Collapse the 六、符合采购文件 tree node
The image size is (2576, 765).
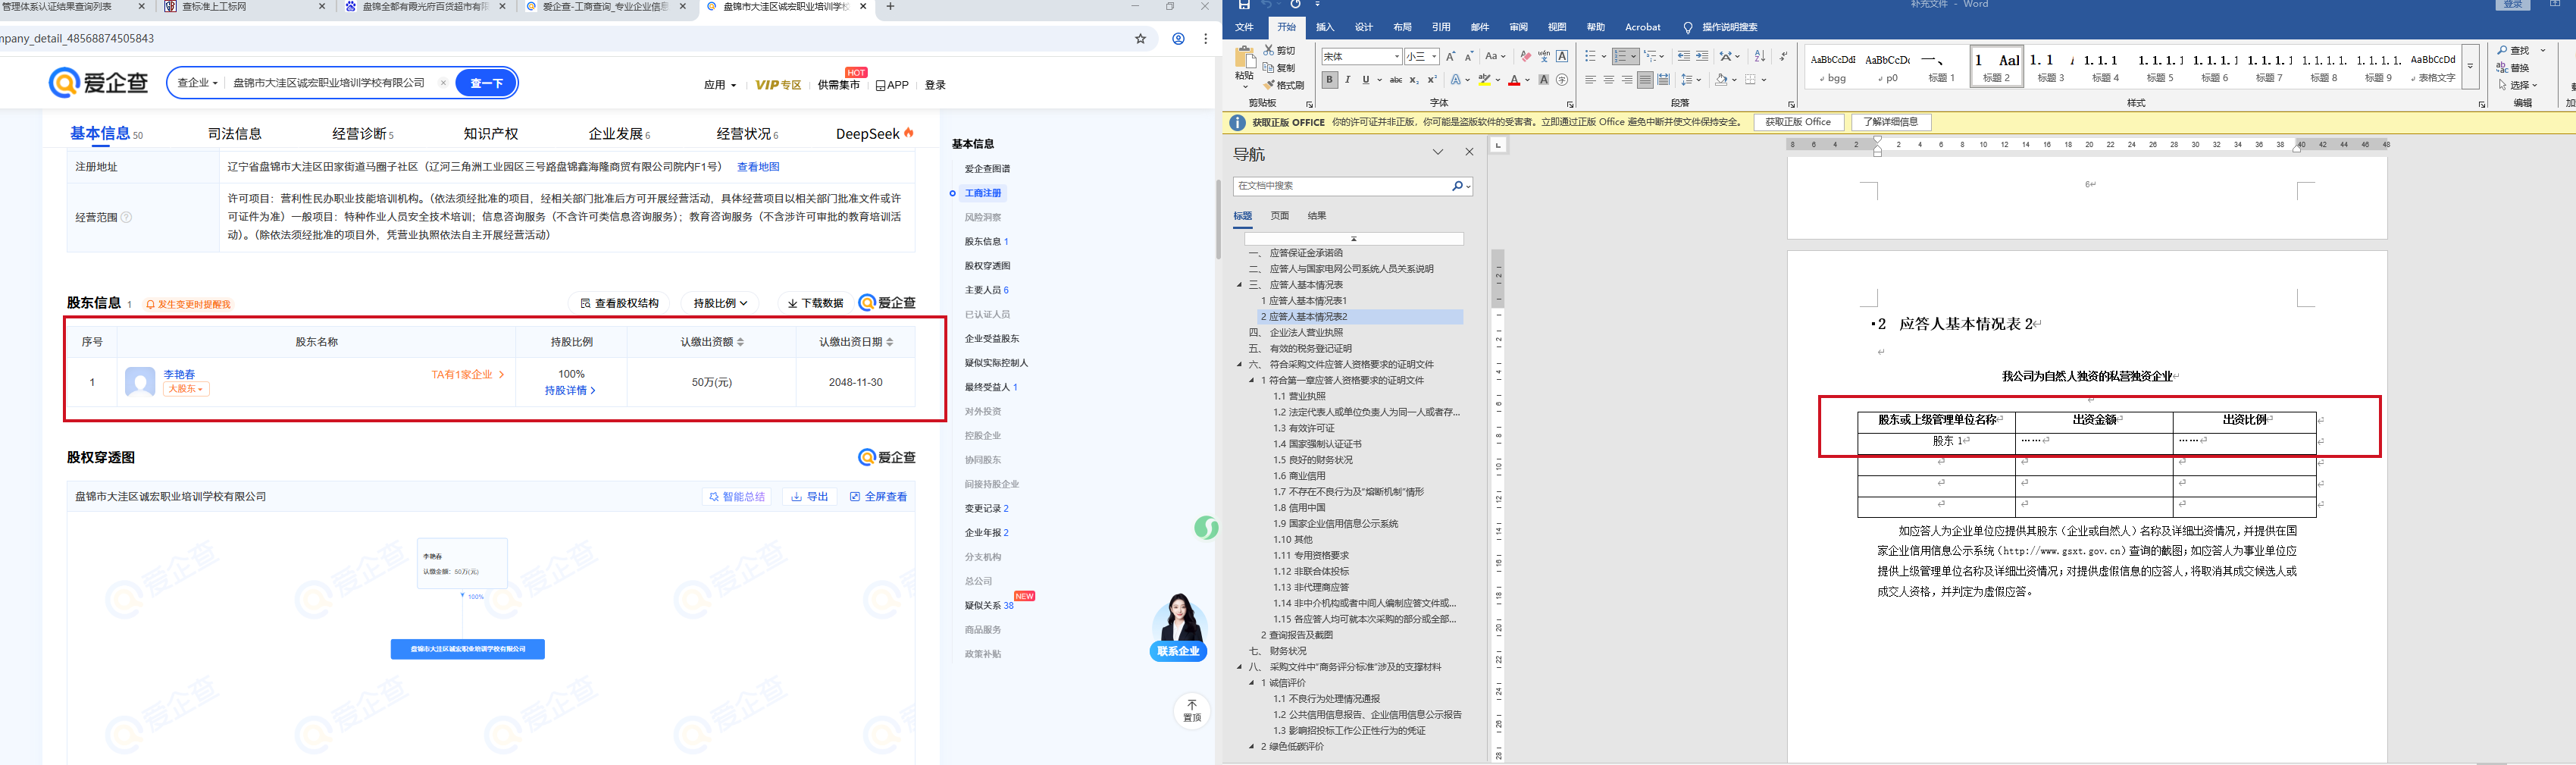point(1239,365)
